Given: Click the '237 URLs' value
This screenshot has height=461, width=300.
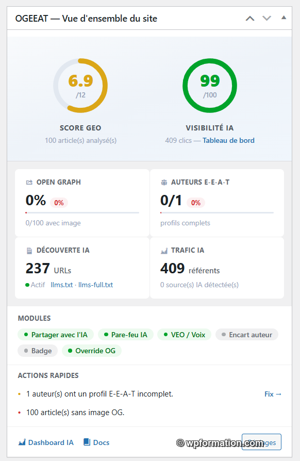Looking at the screenshot, I should click(48, 269).
